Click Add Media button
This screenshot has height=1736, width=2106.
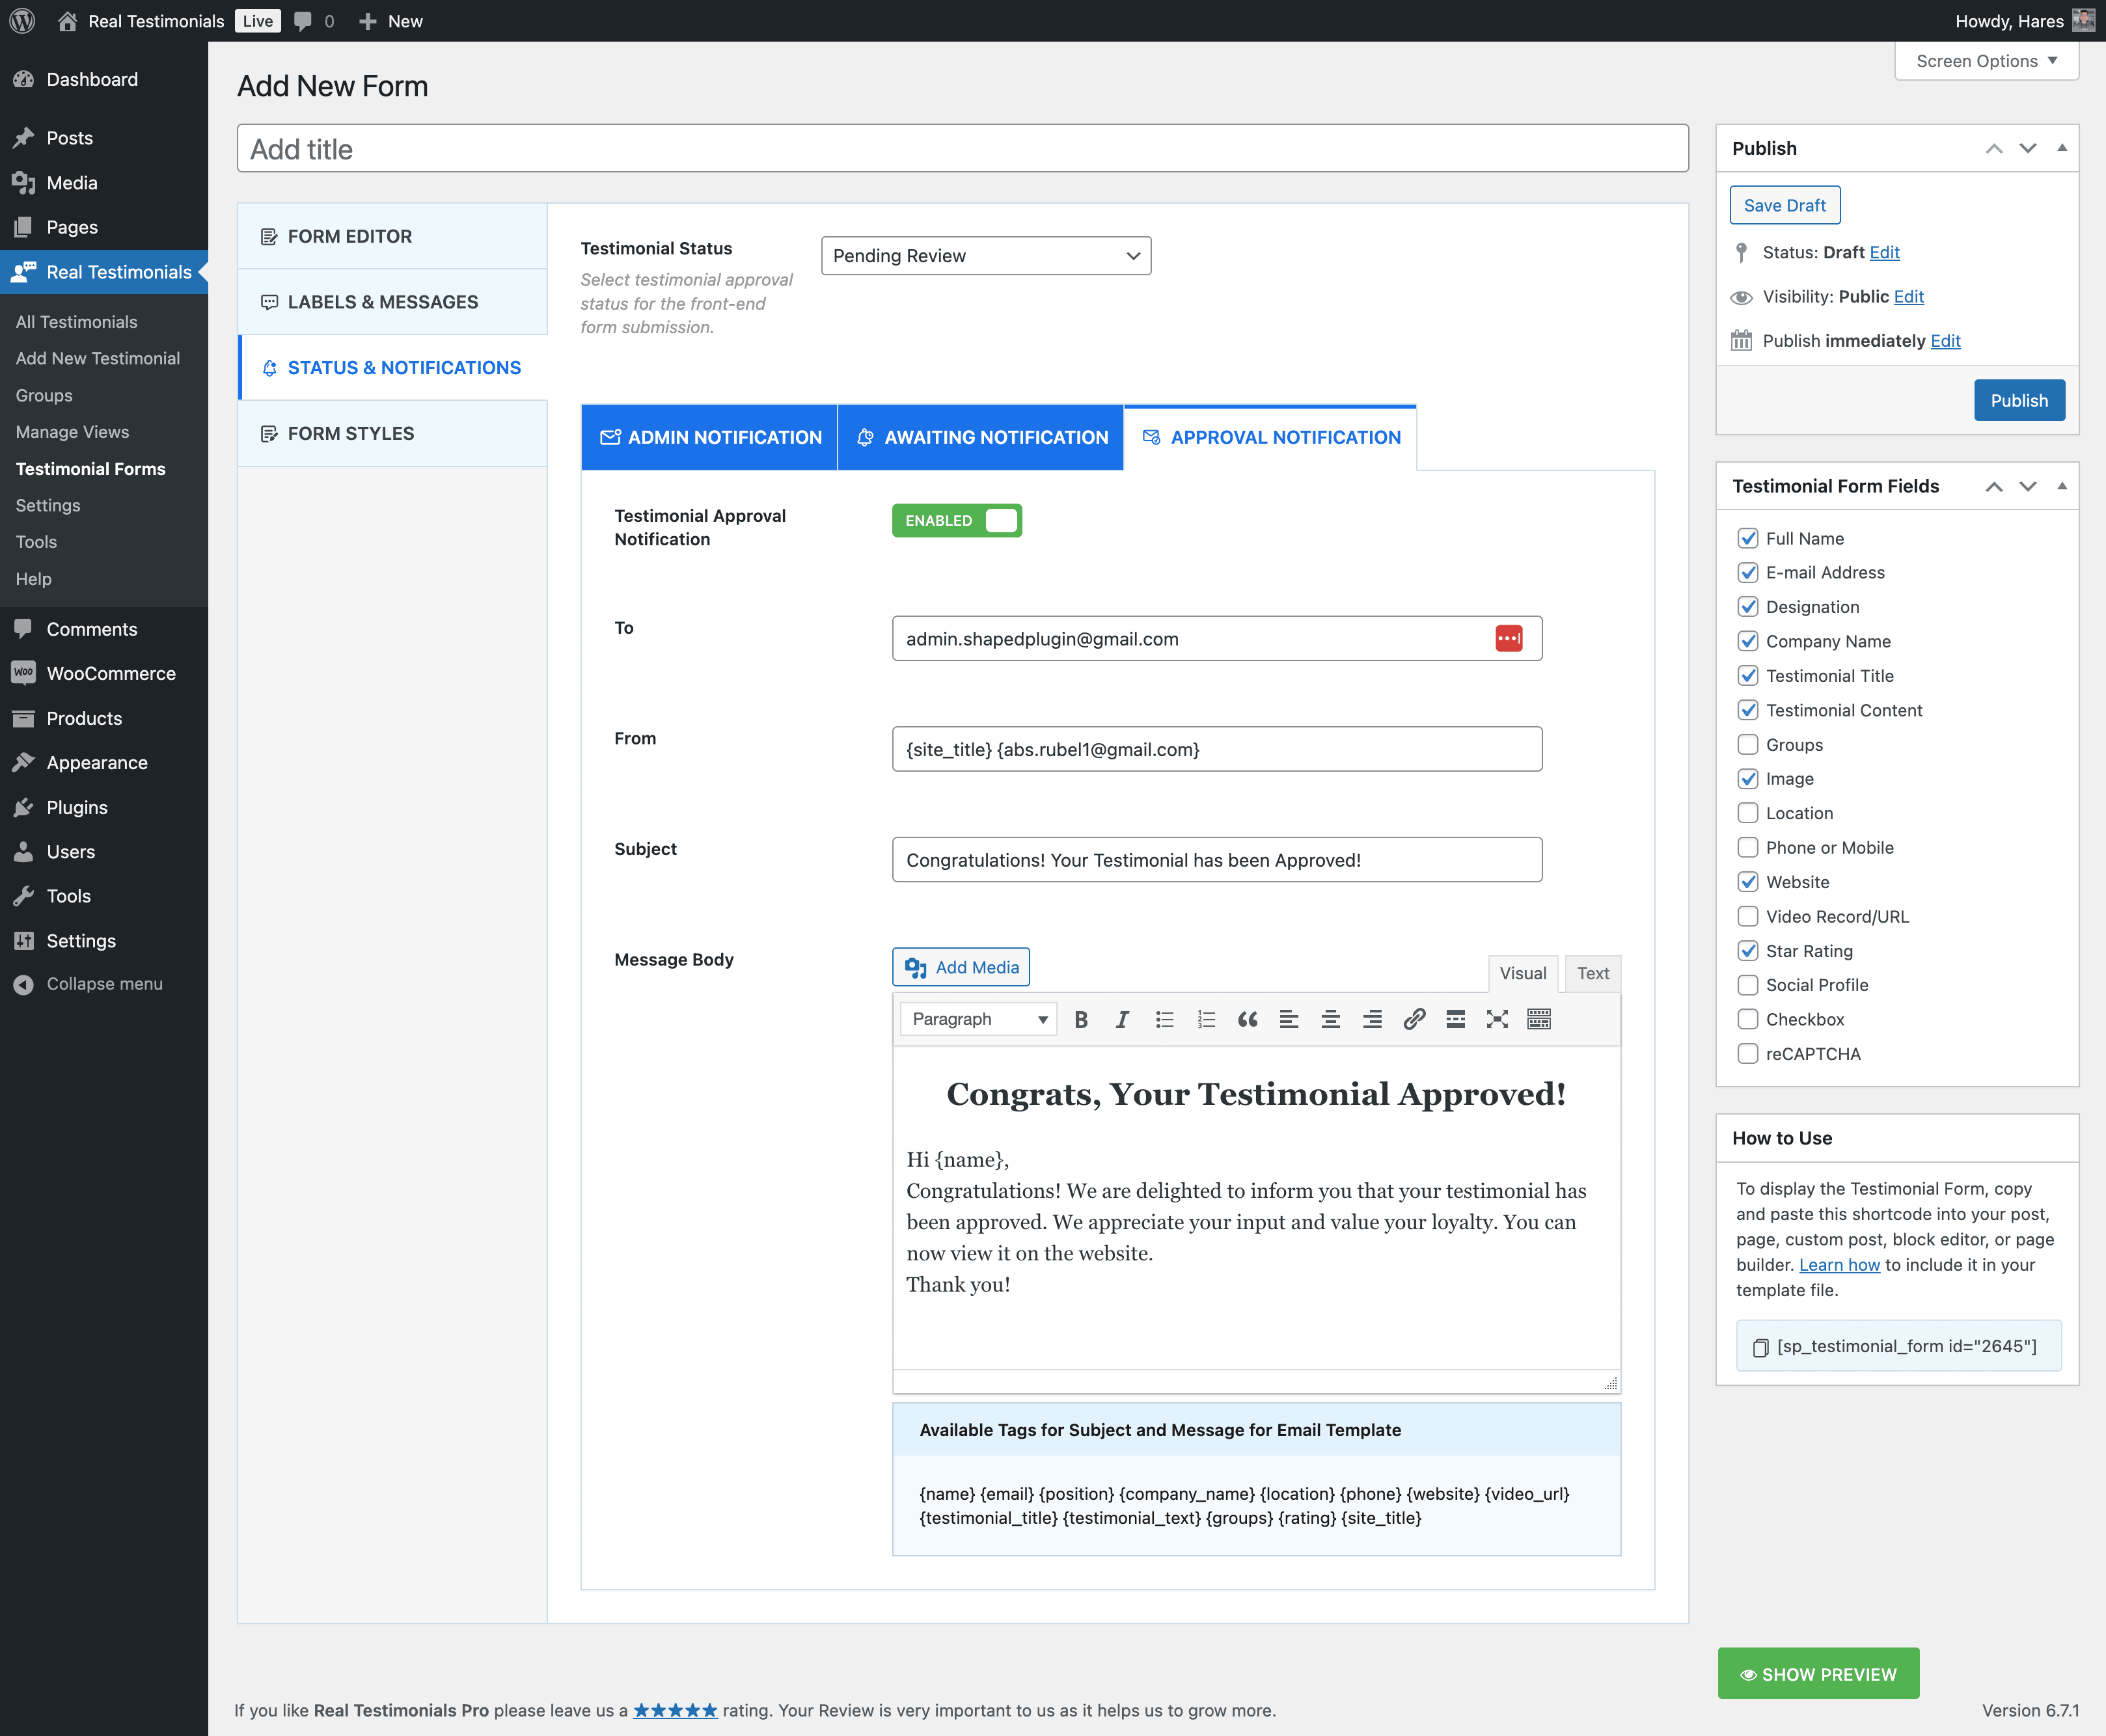tap(960, 967)
